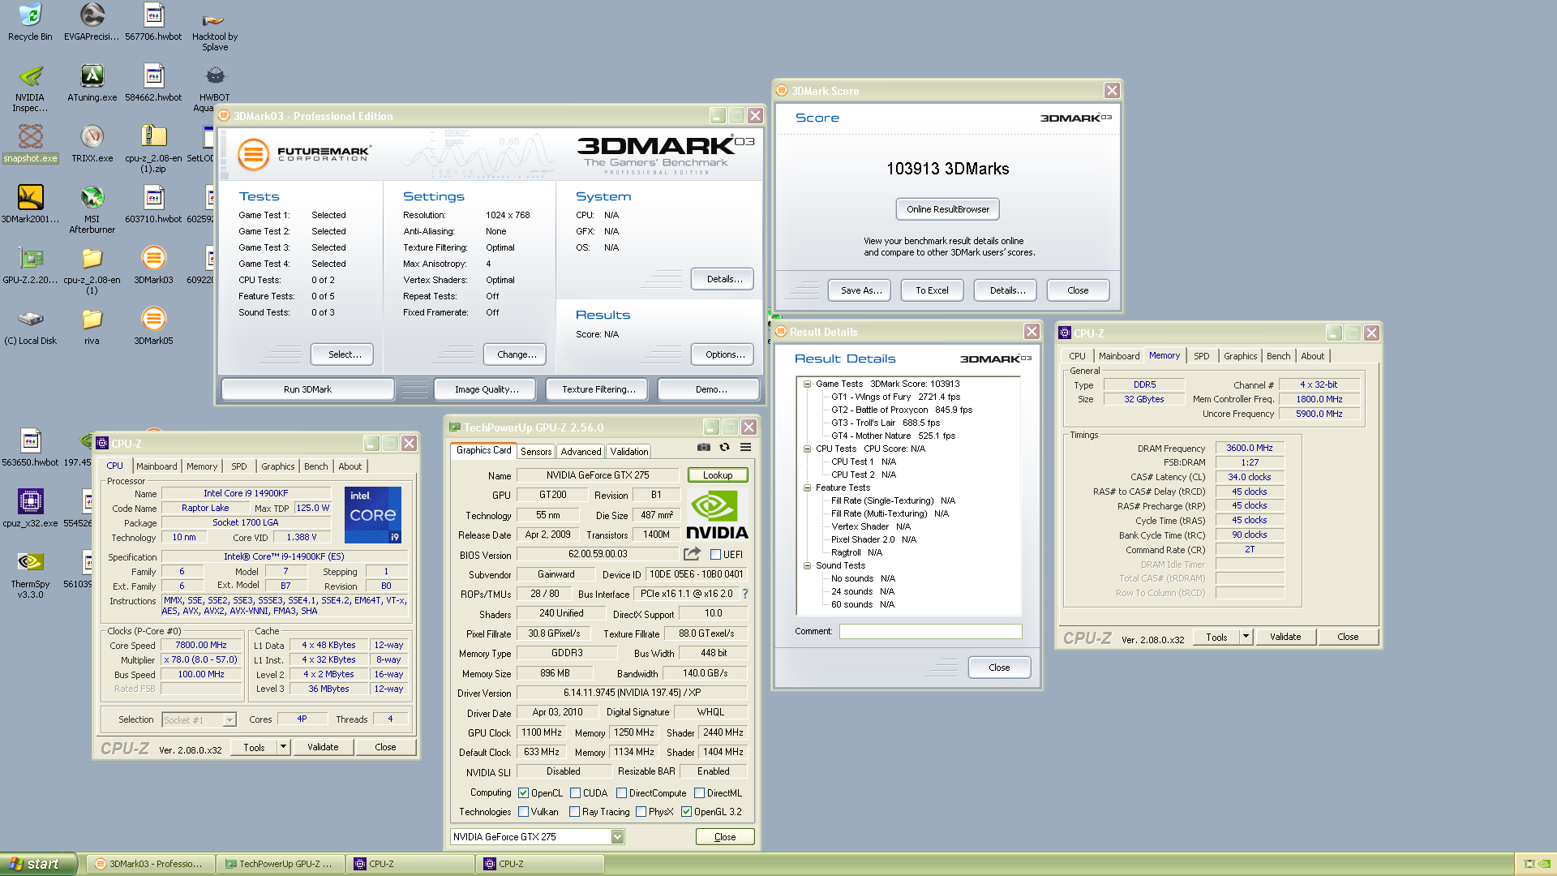Switch to Advanced tab in GPU-Z
Screen dimensions: 1557x876
(581, 452)
